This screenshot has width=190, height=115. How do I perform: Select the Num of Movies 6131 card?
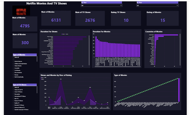coord(56,18)
